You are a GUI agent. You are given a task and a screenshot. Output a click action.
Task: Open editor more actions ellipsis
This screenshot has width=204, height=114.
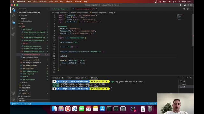coord(191,9)
